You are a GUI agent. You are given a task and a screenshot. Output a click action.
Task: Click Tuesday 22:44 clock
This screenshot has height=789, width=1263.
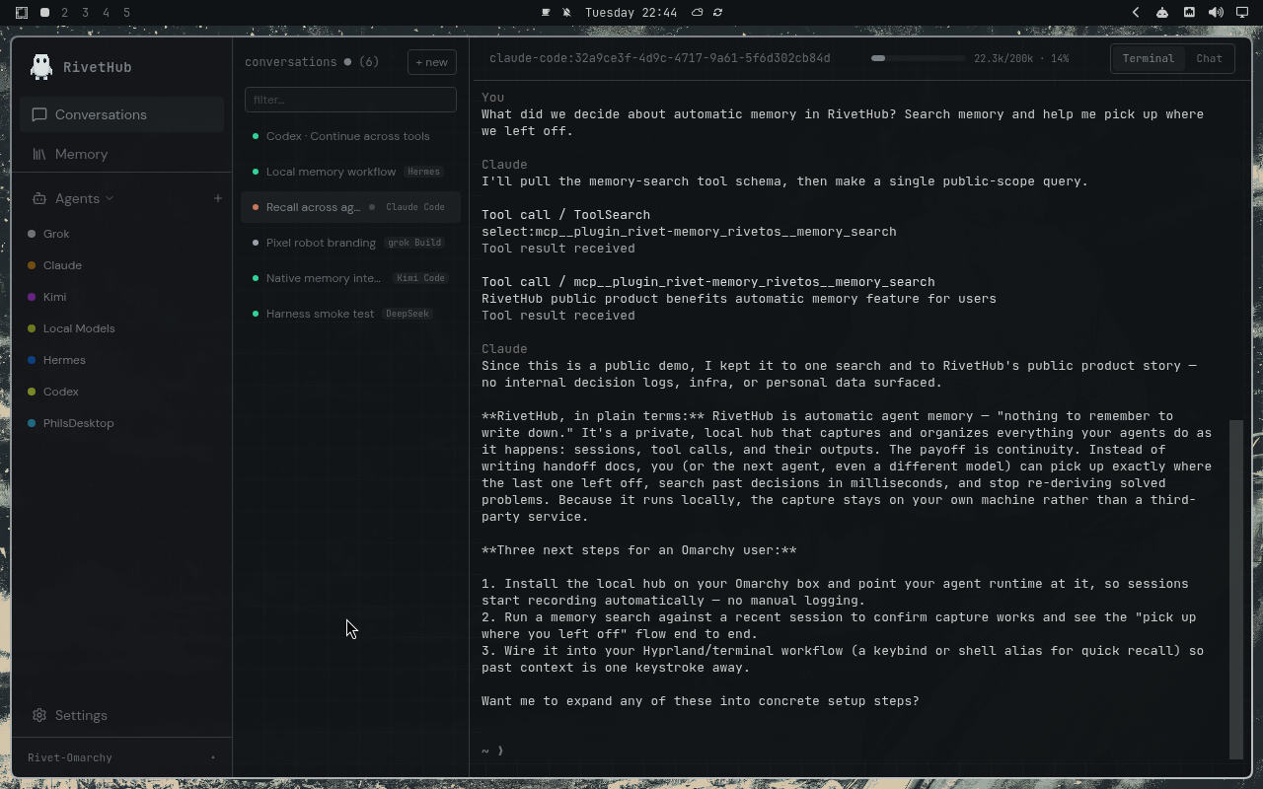[631, 13]
